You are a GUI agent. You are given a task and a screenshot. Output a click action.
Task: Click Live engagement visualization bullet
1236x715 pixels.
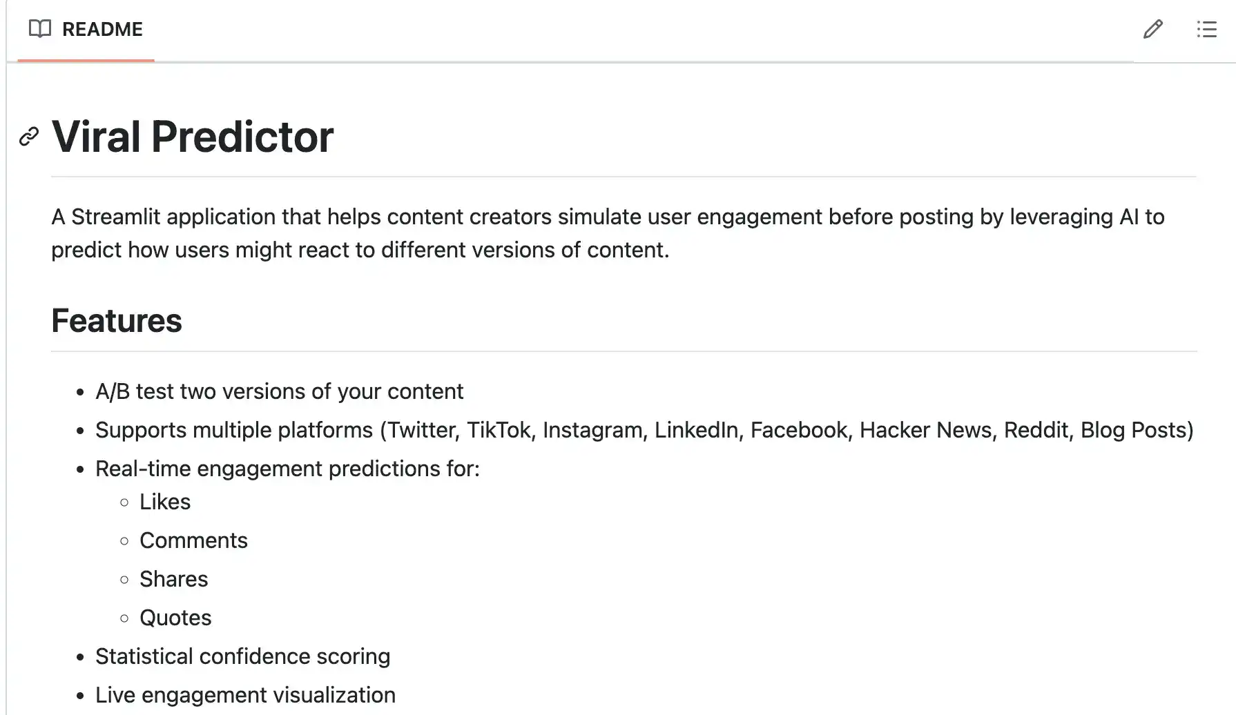[x=245, y=695]
